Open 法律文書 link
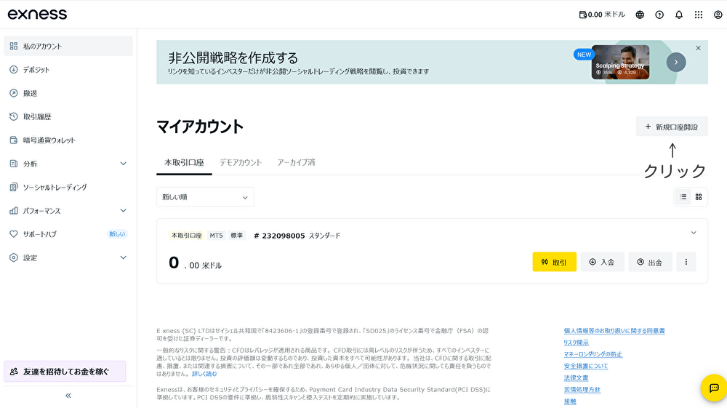Screen dimensions: 727x408 click(577, 378)
